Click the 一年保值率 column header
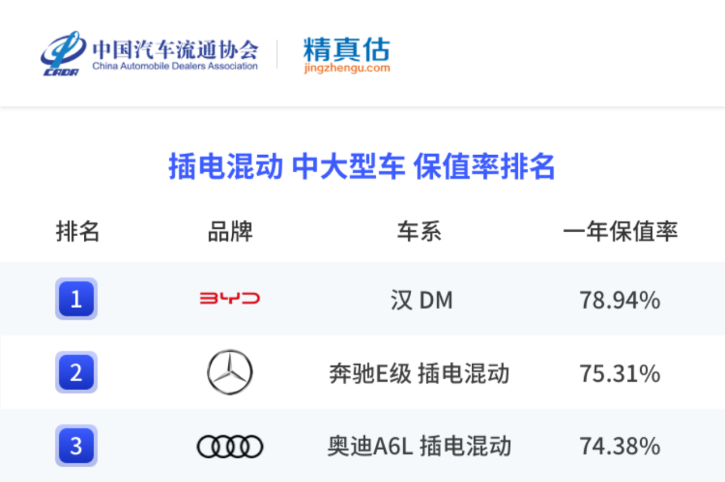The image size is (725, 482). point(620,232)
